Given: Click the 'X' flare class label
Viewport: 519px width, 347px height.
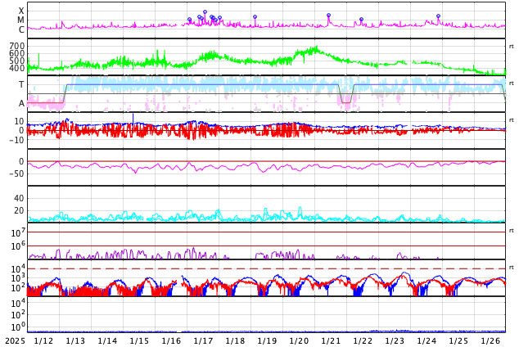Looking at the screenshot, I should click(x=21, y=11).
